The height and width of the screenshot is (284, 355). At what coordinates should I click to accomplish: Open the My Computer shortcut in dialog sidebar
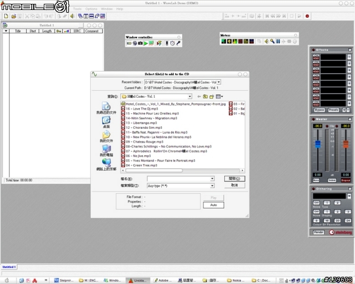tap(106, 151)
